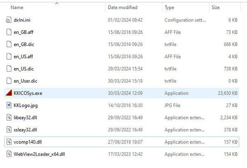Click the dxIni.ini configuration file icon
Screen dimensions: 247x168
click(x=9, y=20)
